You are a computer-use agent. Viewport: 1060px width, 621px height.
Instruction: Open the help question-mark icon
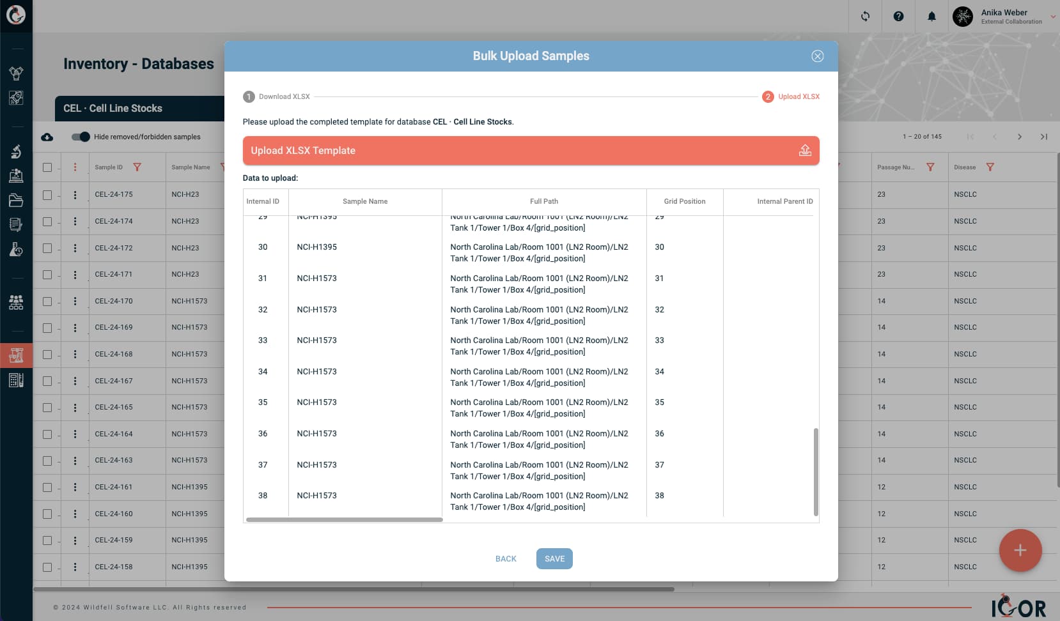point(898,17)
